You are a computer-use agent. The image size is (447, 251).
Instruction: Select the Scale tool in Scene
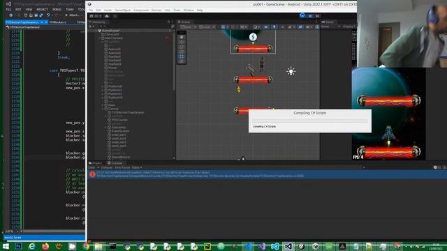[182, 52]
